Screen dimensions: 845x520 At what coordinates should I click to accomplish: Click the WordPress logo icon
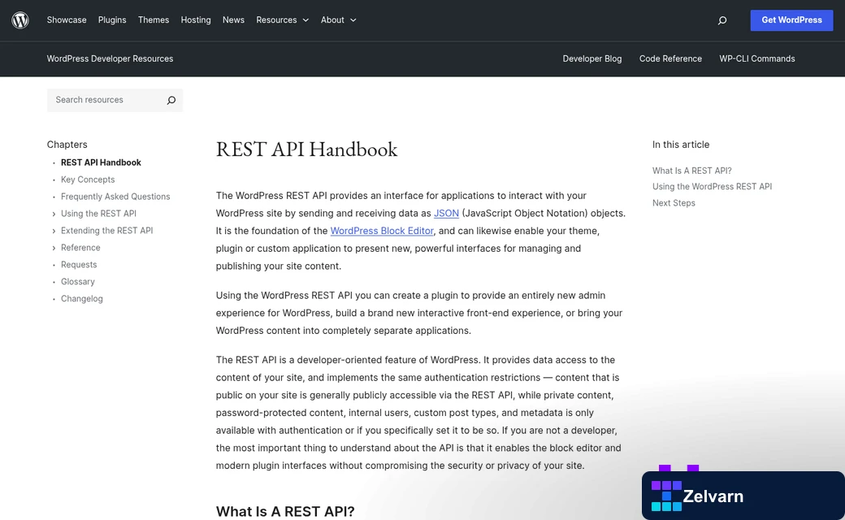coord(20,20)
